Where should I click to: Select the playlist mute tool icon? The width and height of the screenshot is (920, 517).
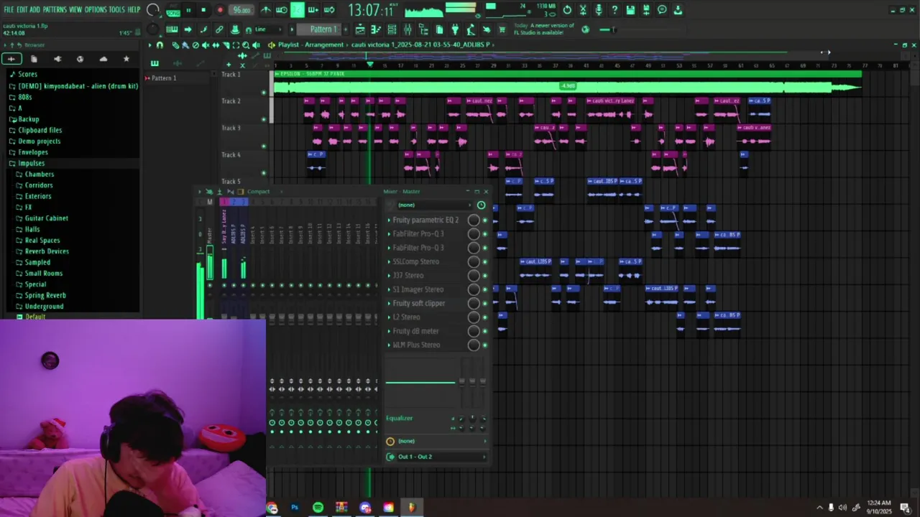(x=206, y=45)
